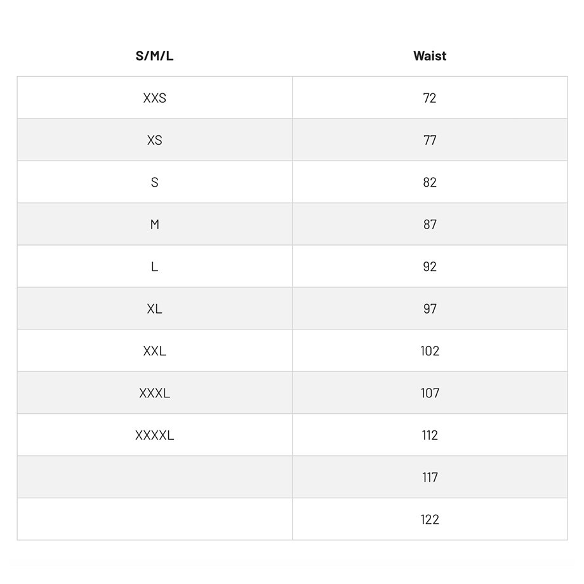Click the XXXL size cell
Viewport: 584px width, 584px height.
154,393
